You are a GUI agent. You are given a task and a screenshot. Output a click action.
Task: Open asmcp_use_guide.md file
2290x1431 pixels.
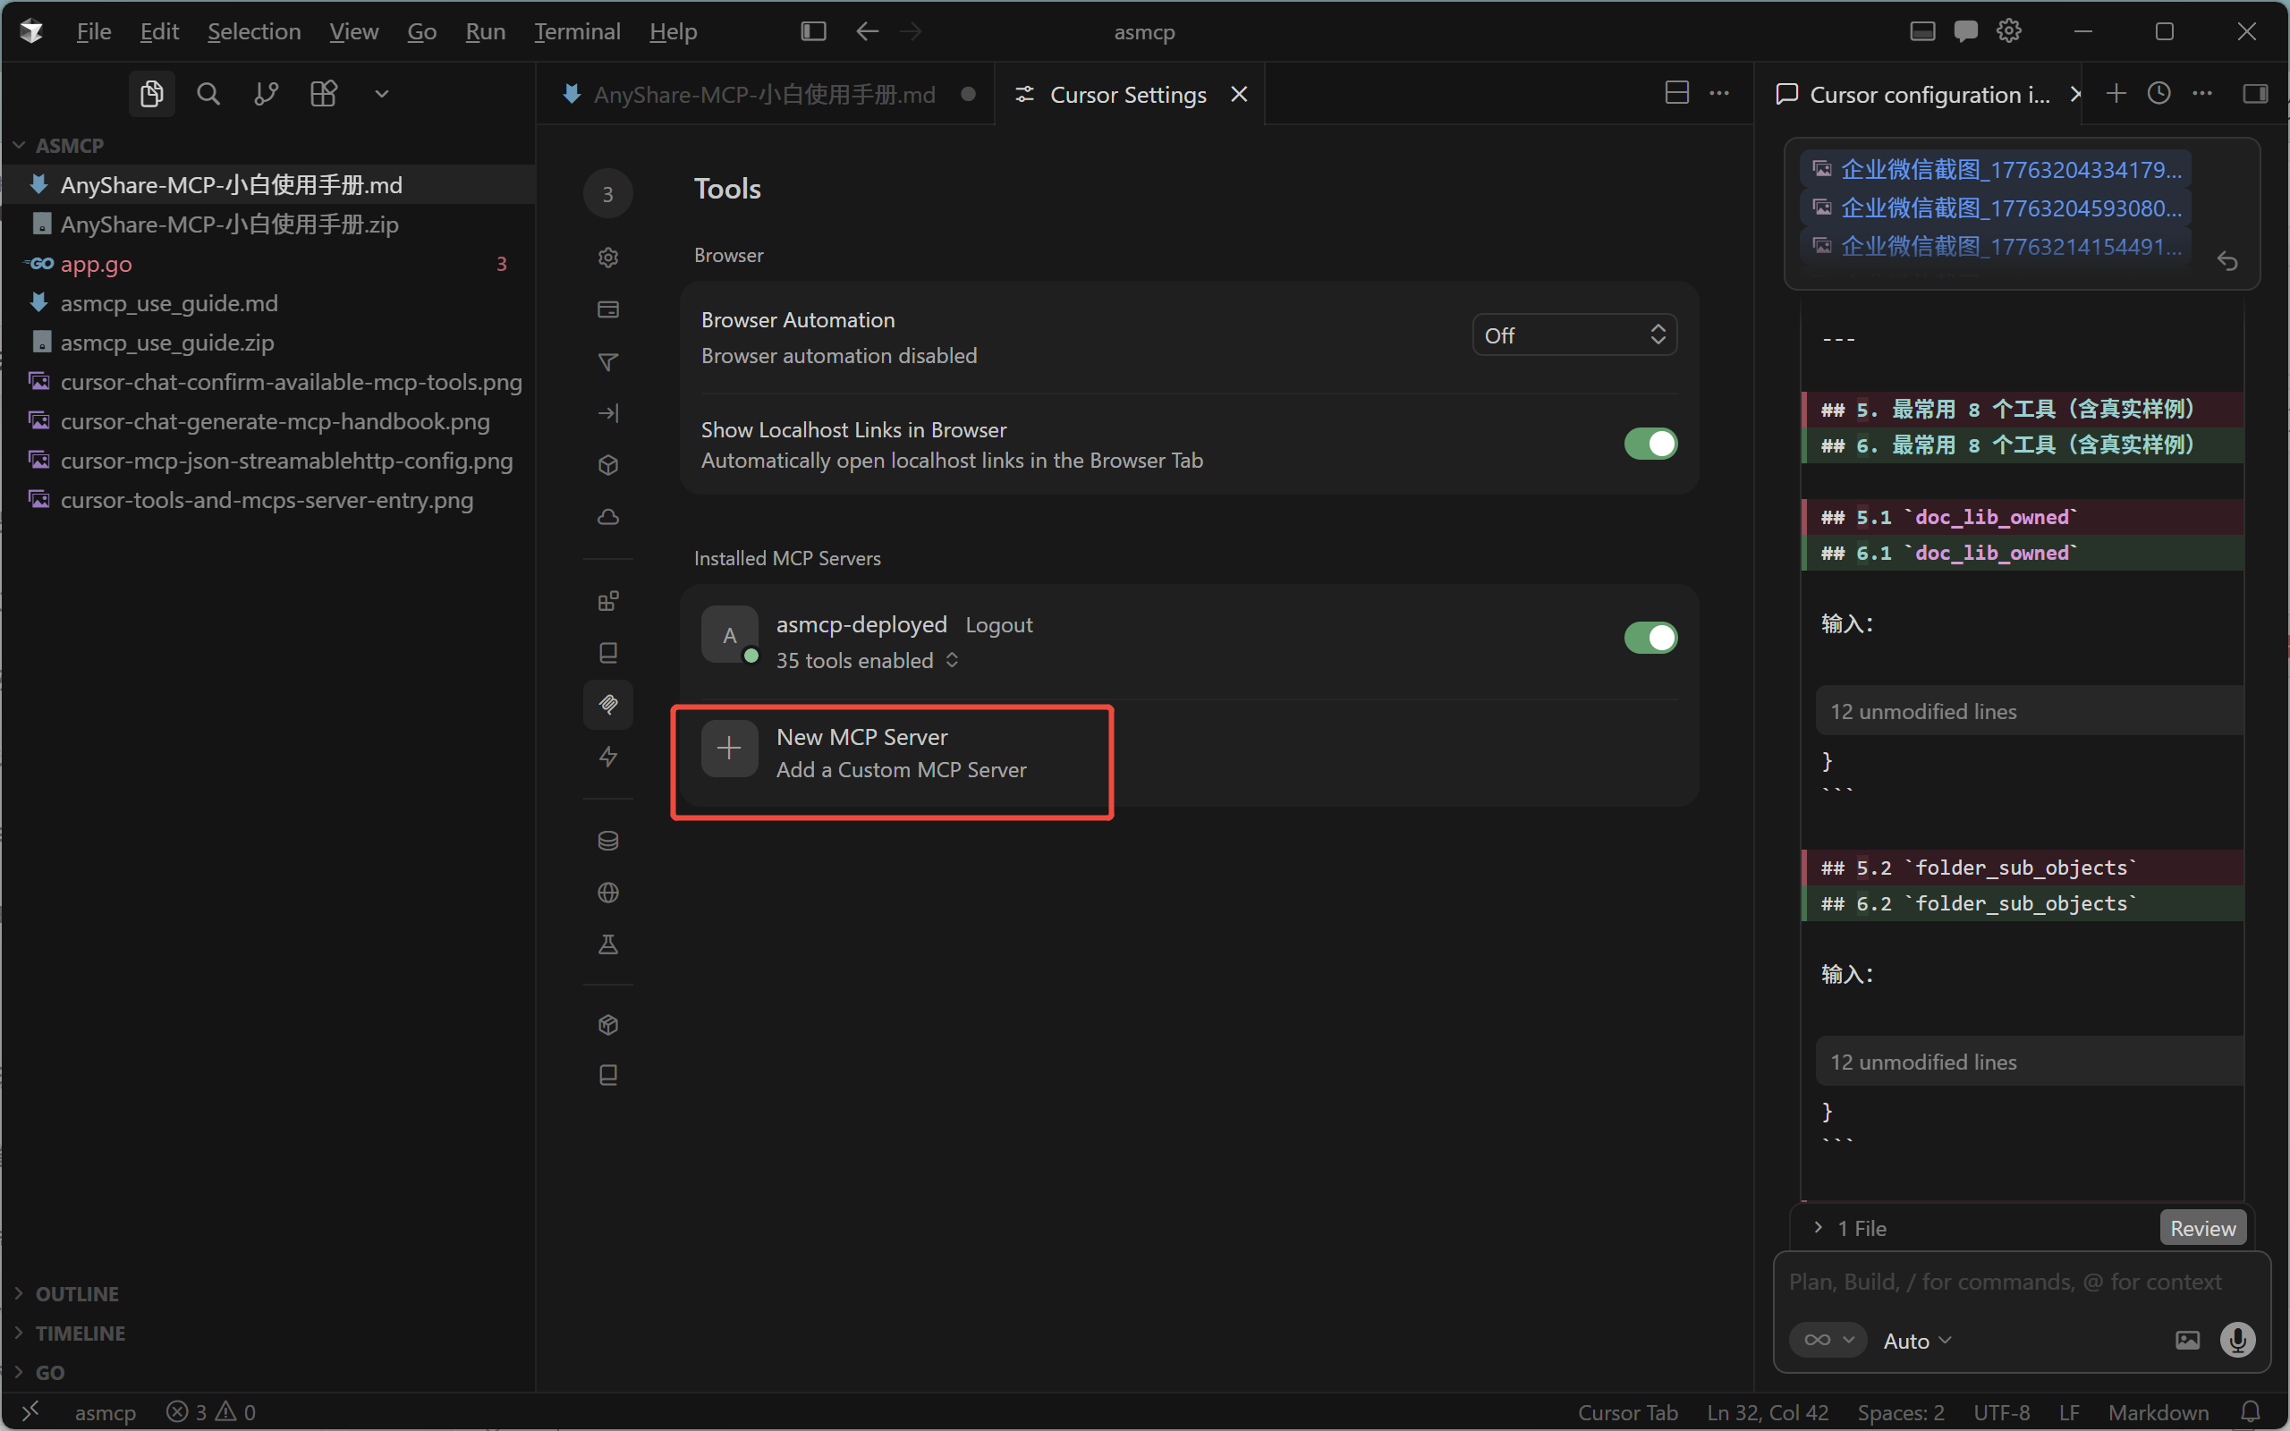(x=267, y=303)
